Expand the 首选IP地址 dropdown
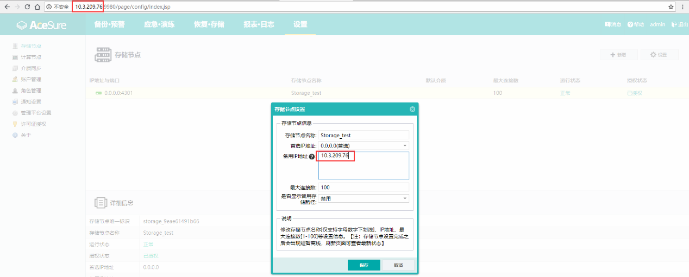Image resolution: width=689 pixels, height=277 pixels. (x=405, y=145)
